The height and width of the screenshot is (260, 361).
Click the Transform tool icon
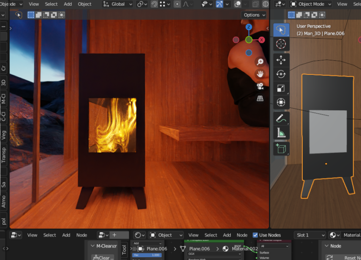(281, 102)
